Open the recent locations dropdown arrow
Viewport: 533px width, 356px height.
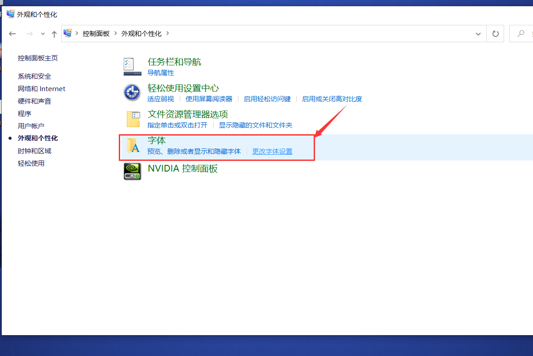tap(43, 34)
